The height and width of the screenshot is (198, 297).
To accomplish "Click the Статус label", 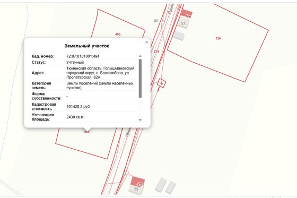I will click(x=39, y=63).
